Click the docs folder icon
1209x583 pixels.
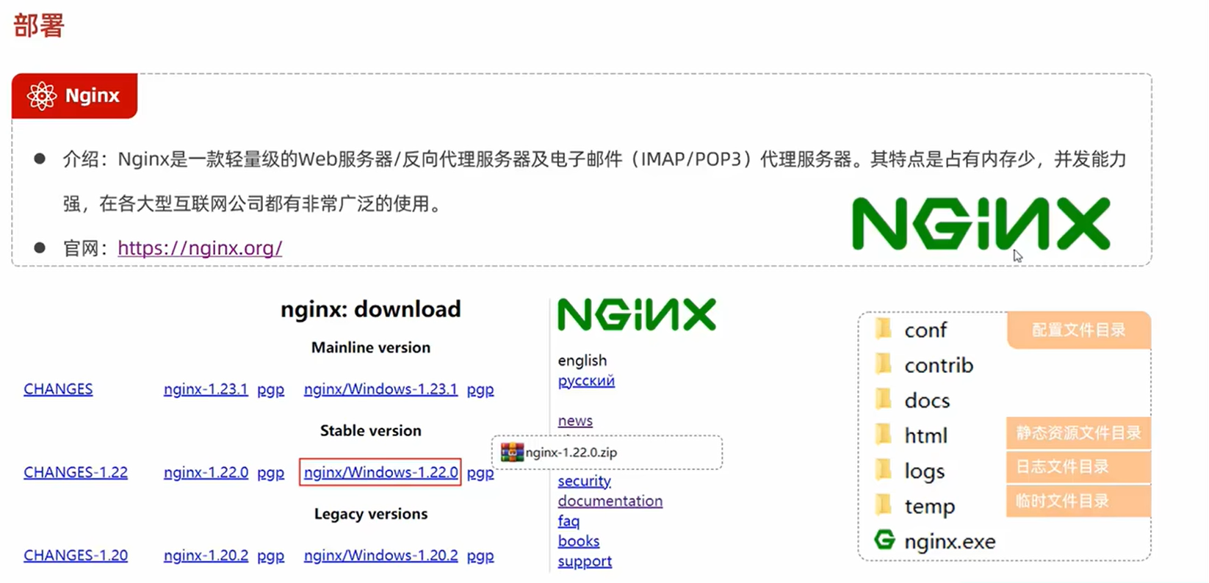pos(884,399)
